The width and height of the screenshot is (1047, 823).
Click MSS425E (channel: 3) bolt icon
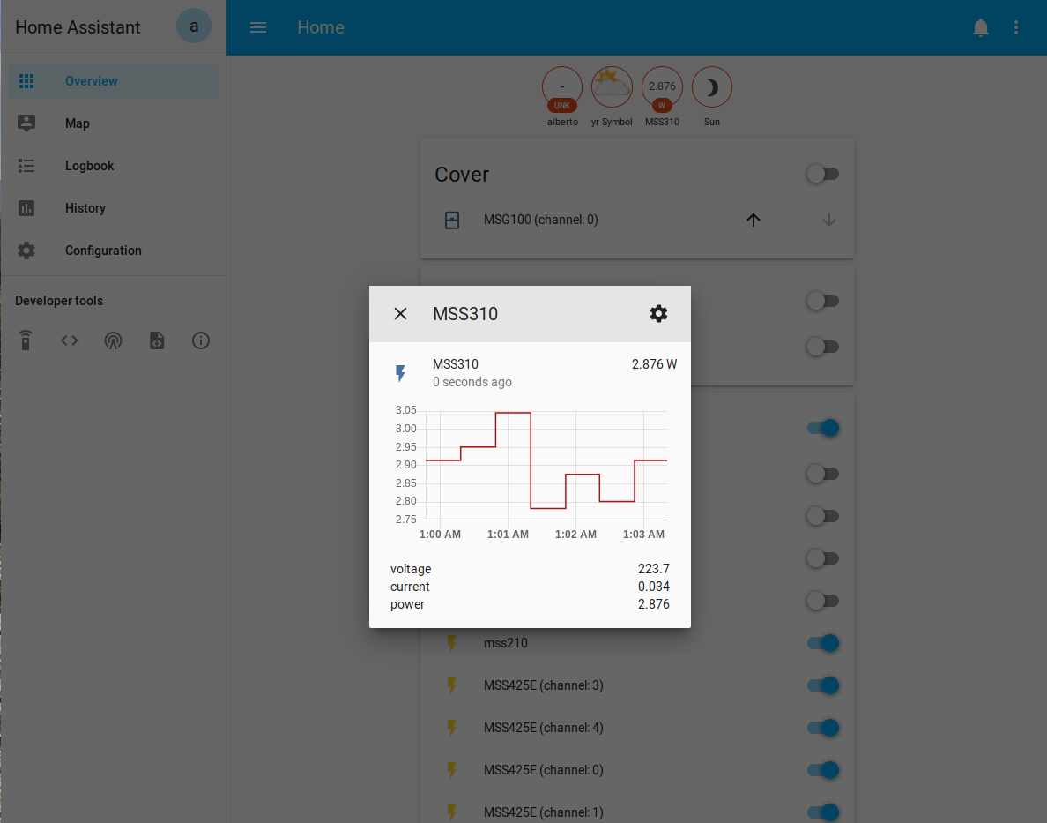452,685
